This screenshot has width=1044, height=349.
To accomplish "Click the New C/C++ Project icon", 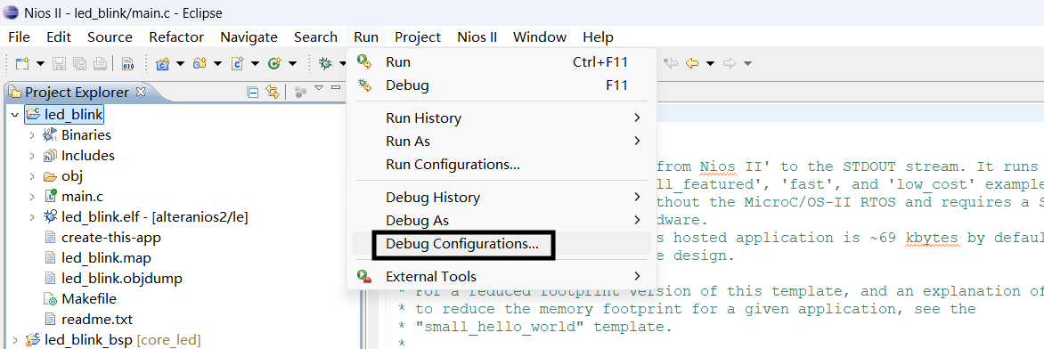I will (162, 64).
